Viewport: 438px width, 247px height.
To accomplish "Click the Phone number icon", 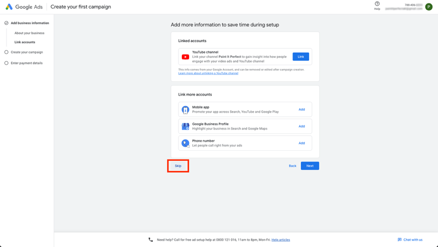I will click(x=185, y=143).
